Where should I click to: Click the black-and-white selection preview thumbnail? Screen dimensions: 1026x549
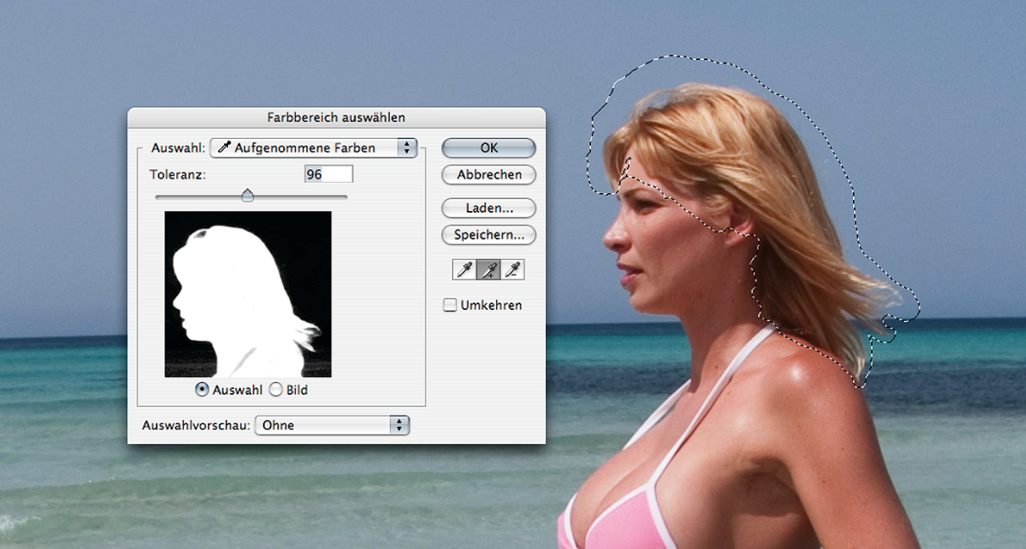[x=248, y=294]
